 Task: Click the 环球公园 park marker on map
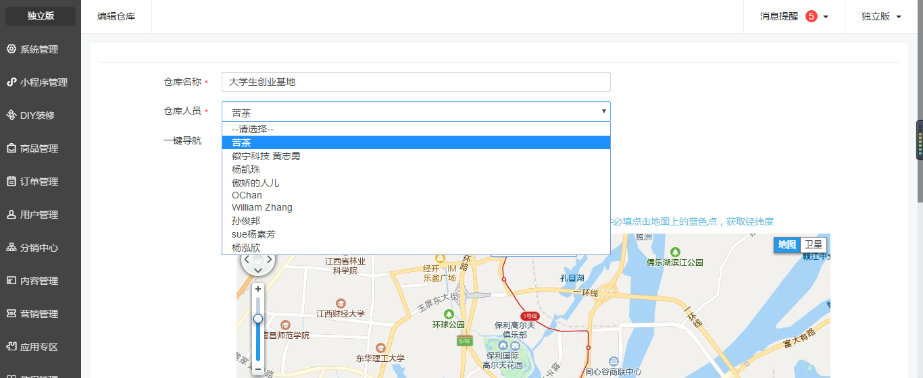[449, 315]
